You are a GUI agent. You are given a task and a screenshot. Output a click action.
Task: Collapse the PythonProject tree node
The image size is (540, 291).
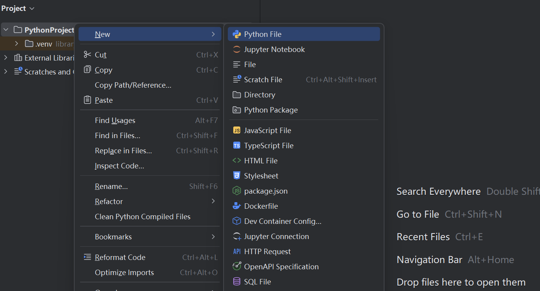click(x=6, y=29)
